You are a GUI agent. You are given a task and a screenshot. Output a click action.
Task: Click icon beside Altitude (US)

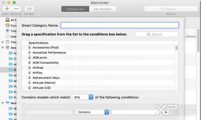click(29, 88)
